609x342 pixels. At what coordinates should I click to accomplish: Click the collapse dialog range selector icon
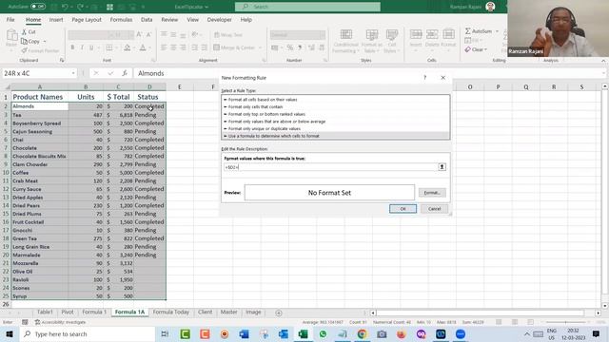click(x=442, y=167)
